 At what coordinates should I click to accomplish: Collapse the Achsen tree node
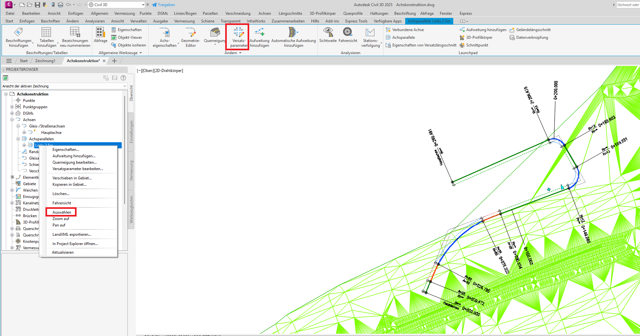tap(12, 120)
